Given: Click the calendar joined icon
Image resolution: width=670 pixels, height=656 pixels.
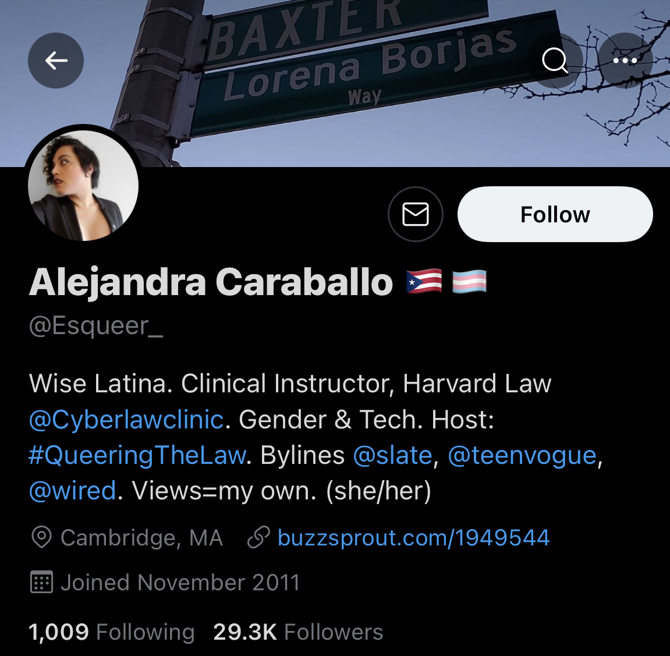Looking at the screenshot, I should [x=41, y=582].
